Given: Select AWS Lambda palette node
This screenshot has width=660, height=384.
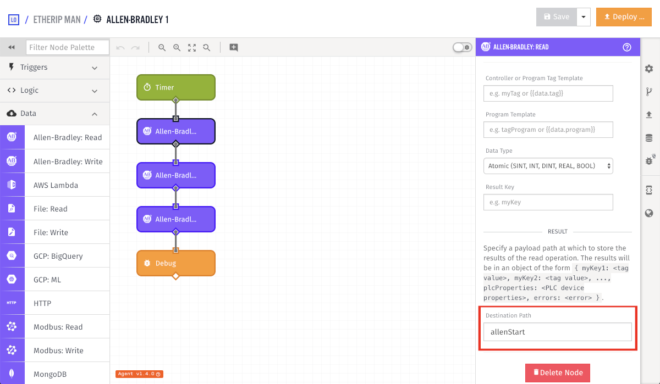Looking at the screenshot, I should coord(55,185).
